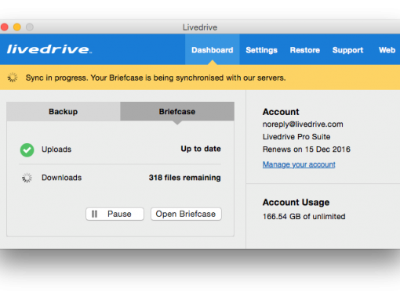Image resolution: width=400 pixels, height=299 pixels.
Task: Minimize the Livedrive window with yellow button
Action: [x=17, y=27]
